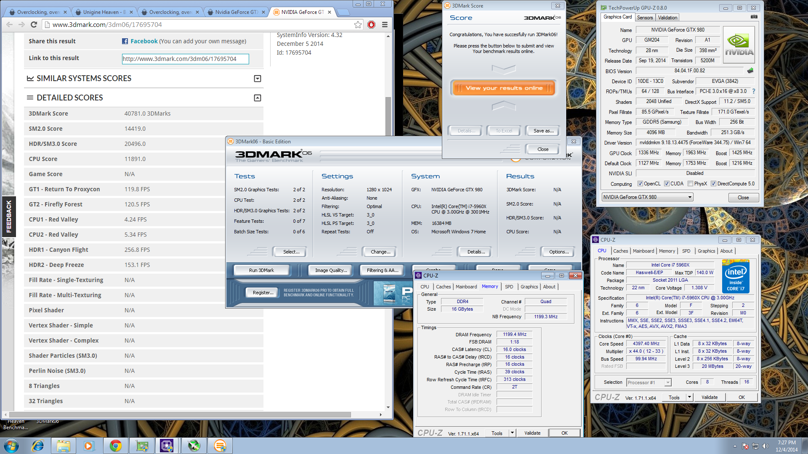The width and height of the screenshot is (808, 454).
Task: Click the result link text field
Action: (x=185, y=59)
